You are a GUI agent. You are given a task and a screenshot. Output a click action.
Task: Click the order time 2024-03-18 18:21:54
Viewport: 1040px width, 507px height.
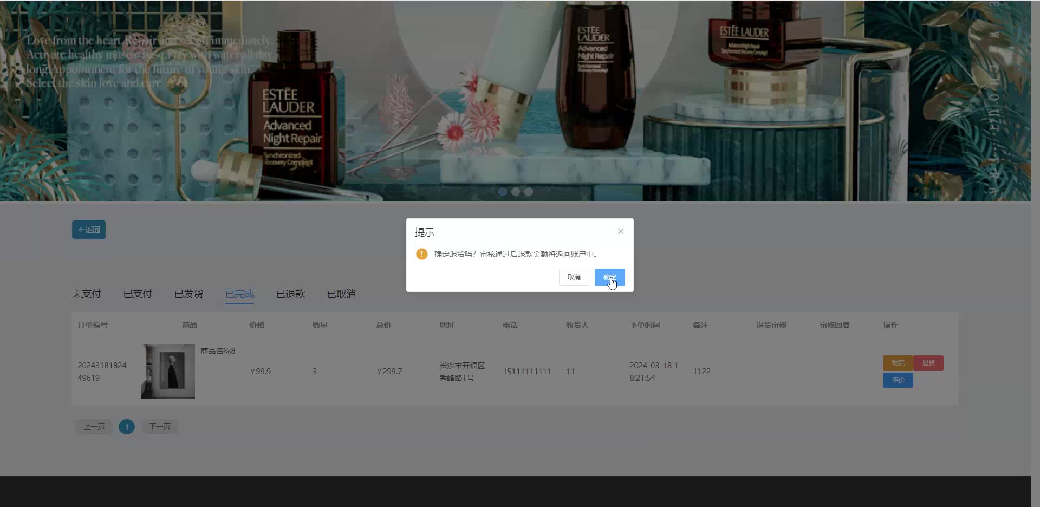click(x=654, y=372)
